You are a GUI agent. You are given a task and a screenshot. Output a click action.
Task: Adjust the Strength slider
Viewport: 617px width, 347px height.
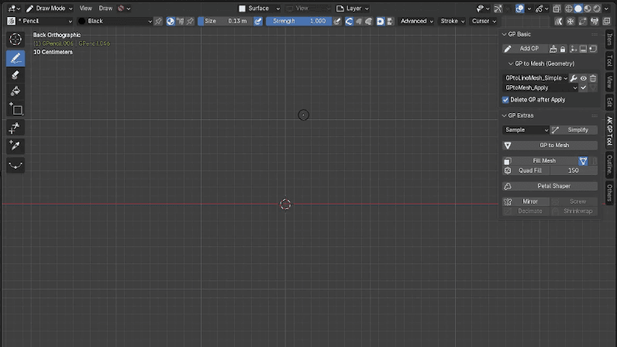[298, 21]
